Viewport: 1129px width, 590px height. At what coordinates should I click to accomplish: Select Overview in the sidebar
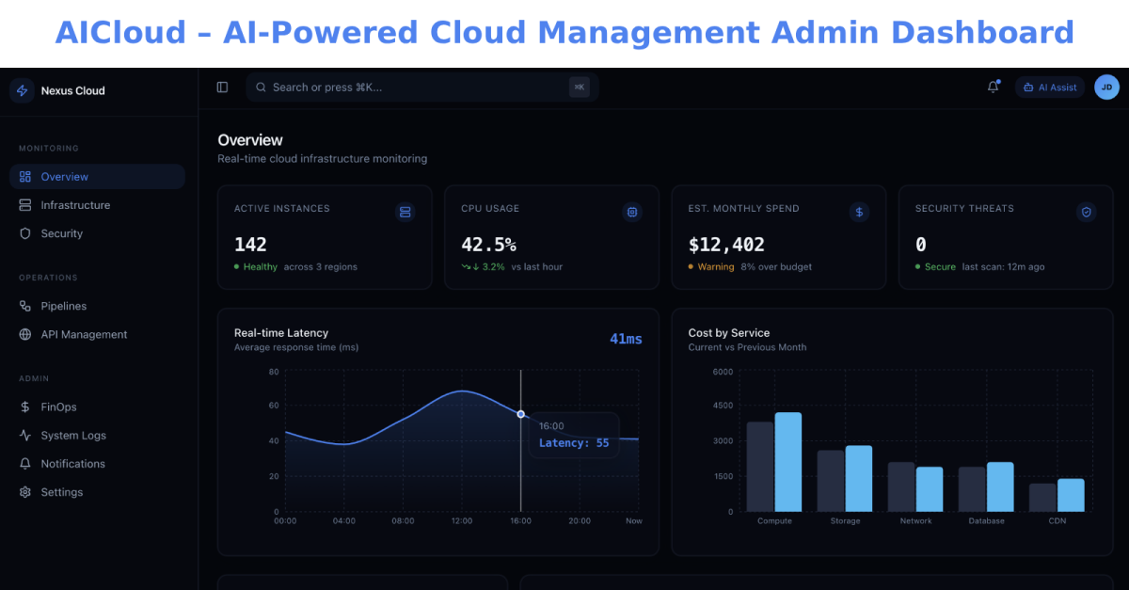pyautogui.click(x=98, y=177)
